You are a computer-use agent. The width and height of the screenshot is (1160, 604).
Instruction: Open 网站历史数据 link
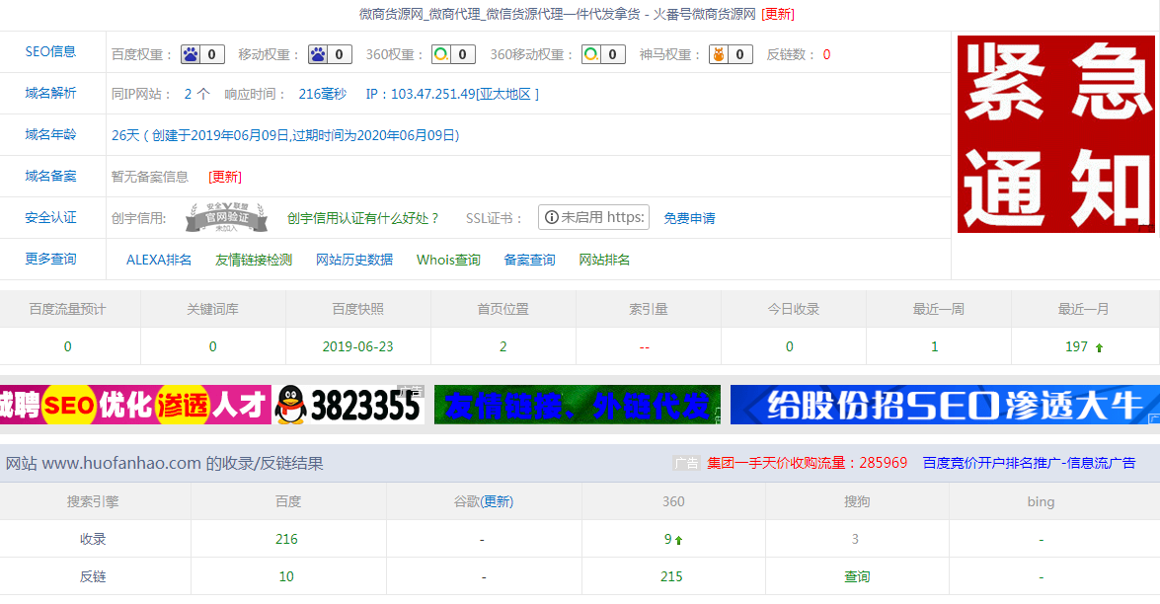coord(354,260)
